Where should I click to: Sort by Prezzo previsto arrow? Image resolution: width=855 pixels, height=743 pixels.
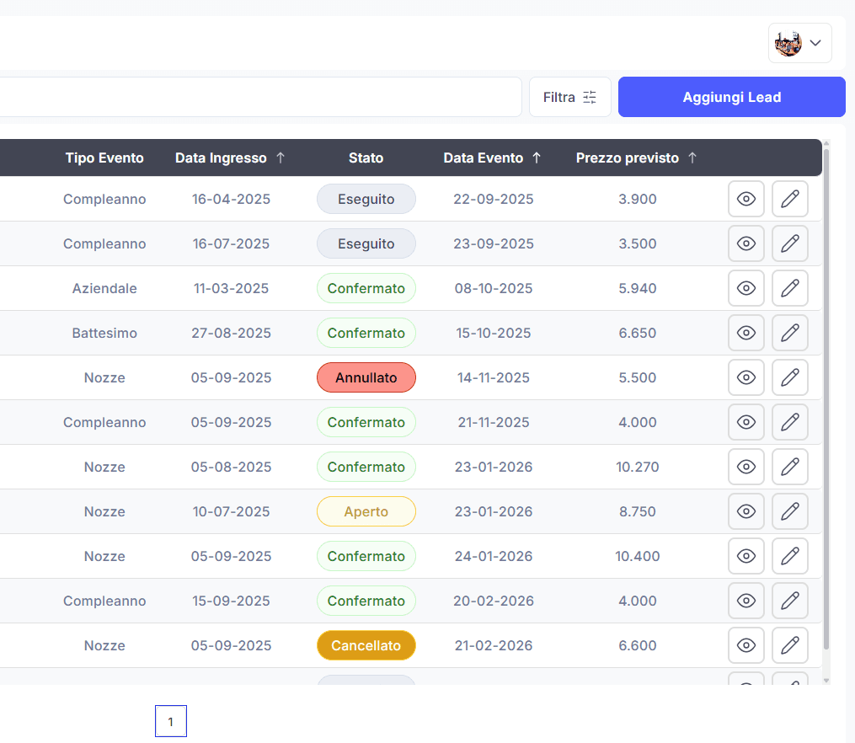click(x=692, y=158)
